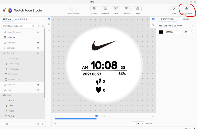Viewport: 197px width, 129px height.
Task: Click the lock-all icon beside search
Action: (x=42, y=26)
